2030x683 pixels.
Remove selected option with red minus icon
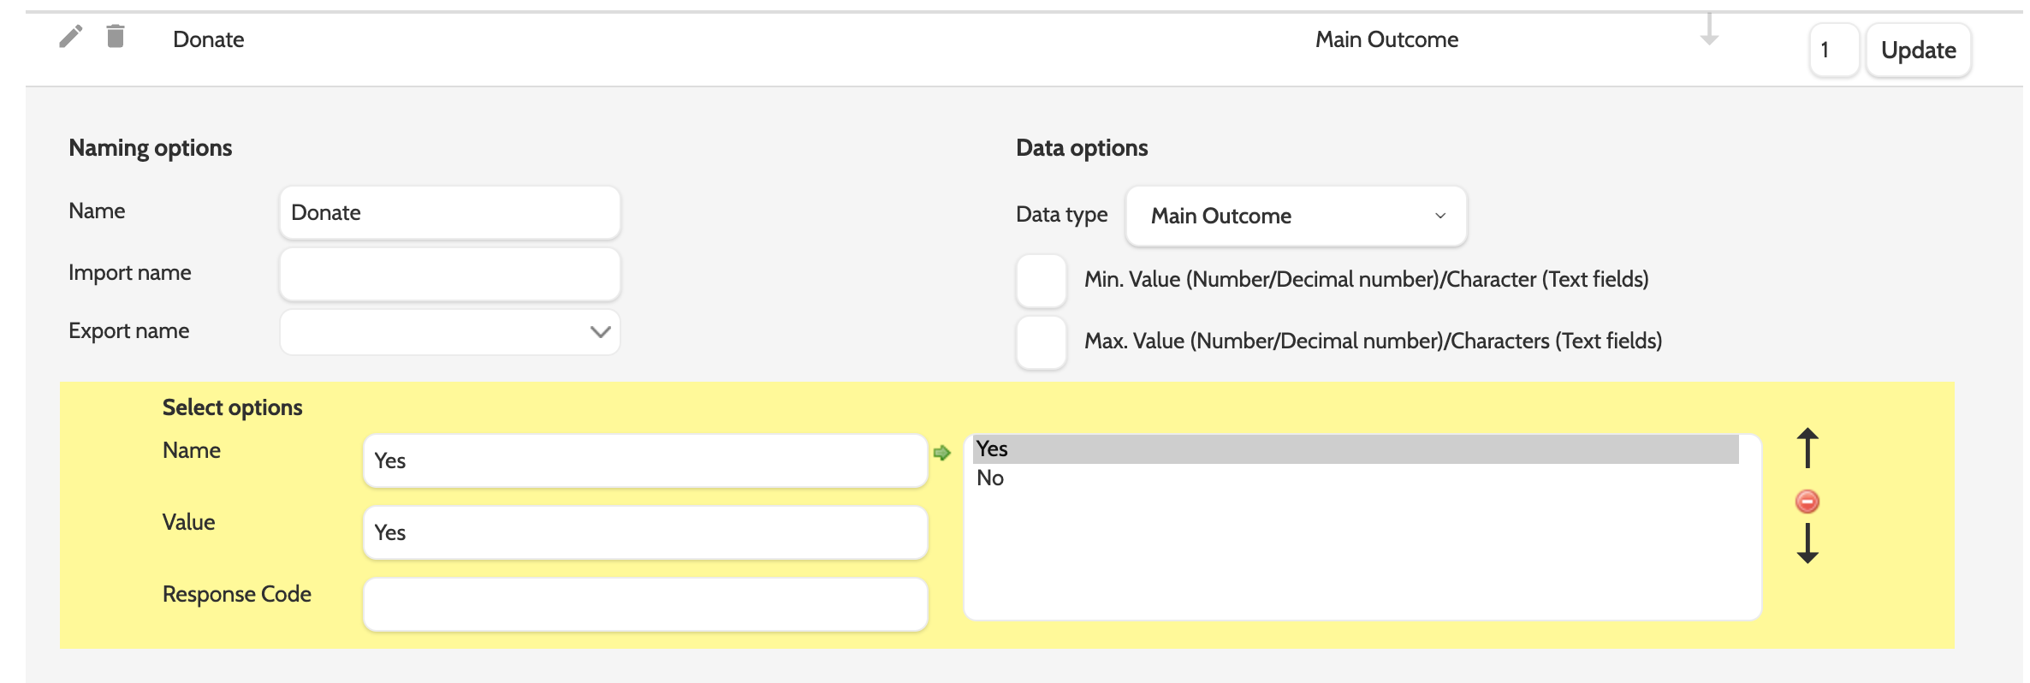pos(1807,502)
